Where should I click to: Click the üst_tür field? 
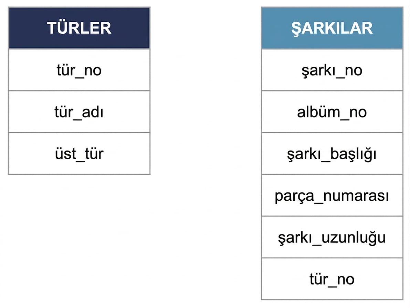pyautogui.click(x=79, y=153)
